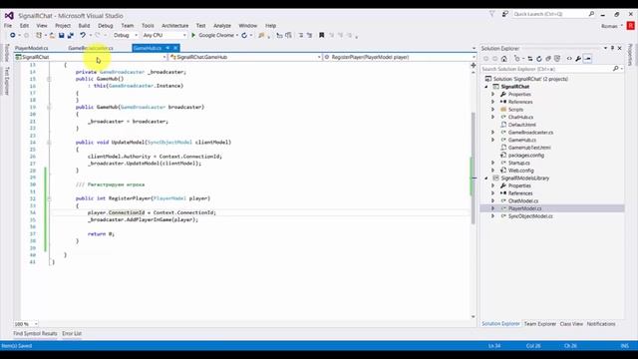This screenshot has height=359, width=638.
Task: Click the Collapse All icon in Solution Explorer
Action: (x=548, y=59)
